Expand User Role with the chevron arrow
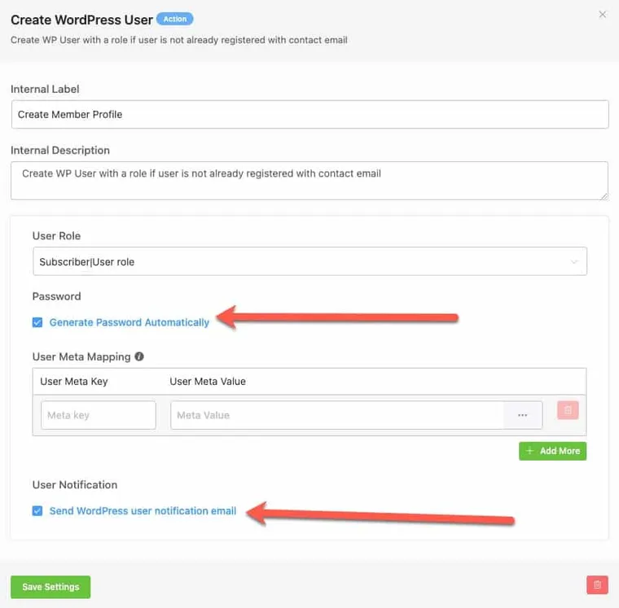619x608 pixels. click(x=574, y=261)
